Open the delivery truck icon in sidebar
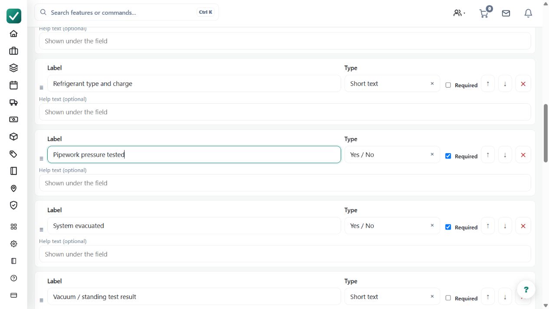This screenshot has width=549, height=309. click(x=13, y=102)
